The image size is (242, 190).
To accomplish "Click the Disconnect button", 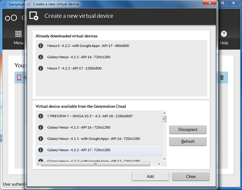I will click(x=188, y=130).
